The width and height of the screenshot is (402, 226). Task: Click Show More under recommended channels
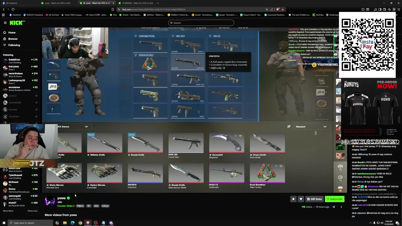pyautogui.click(x=8, y=211)
